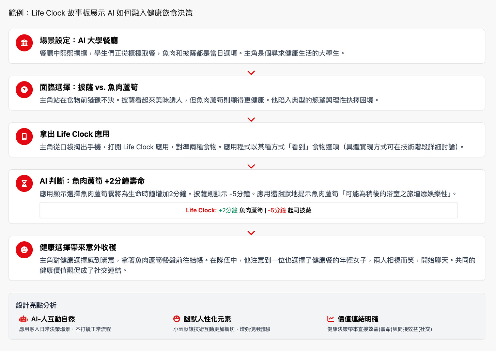Image resolution: width=496 pixels, height=351 pixels.
Task: Click the paragraph starting 應用顯示選擇魚肉蘆筍餐
Action: 249,194
